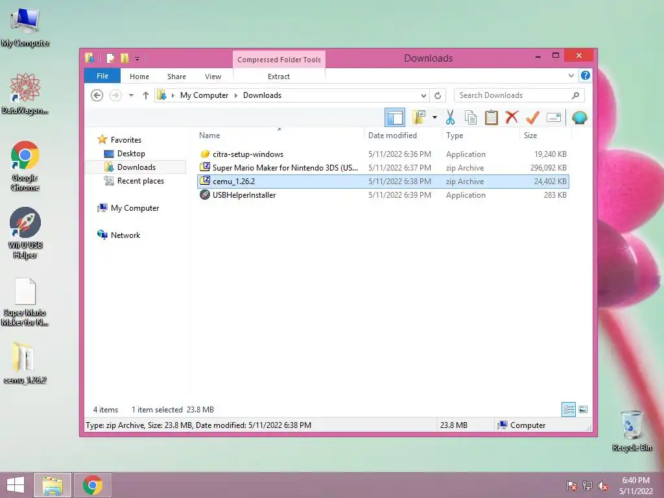Go up one folder level

click(x=146, y=95)
